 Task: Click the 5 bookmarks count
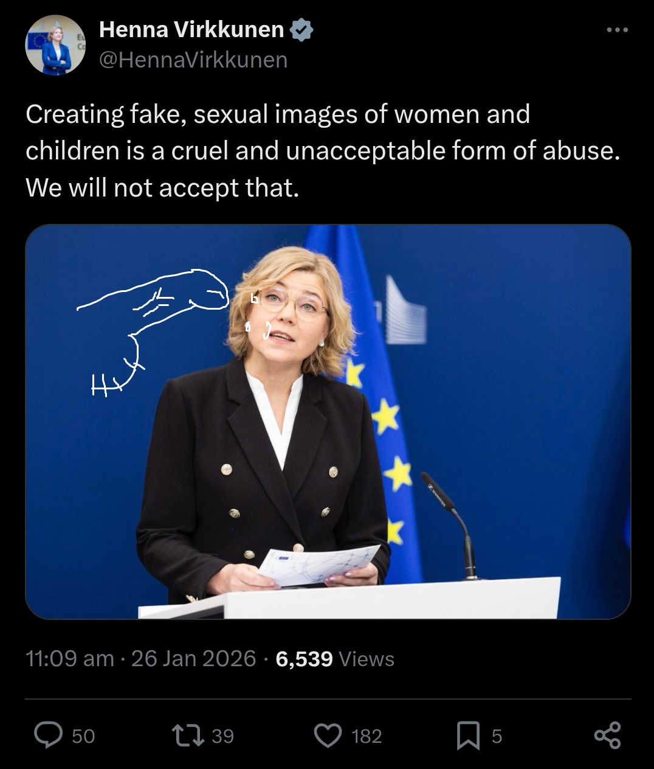tap(497, 736)
